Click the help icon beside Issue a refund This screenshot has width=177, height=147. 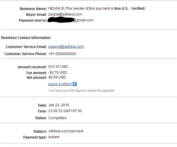point(74,84)
